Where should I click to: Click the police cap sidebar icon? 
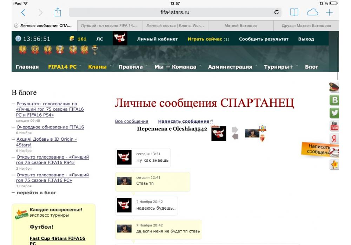[334, 87]
